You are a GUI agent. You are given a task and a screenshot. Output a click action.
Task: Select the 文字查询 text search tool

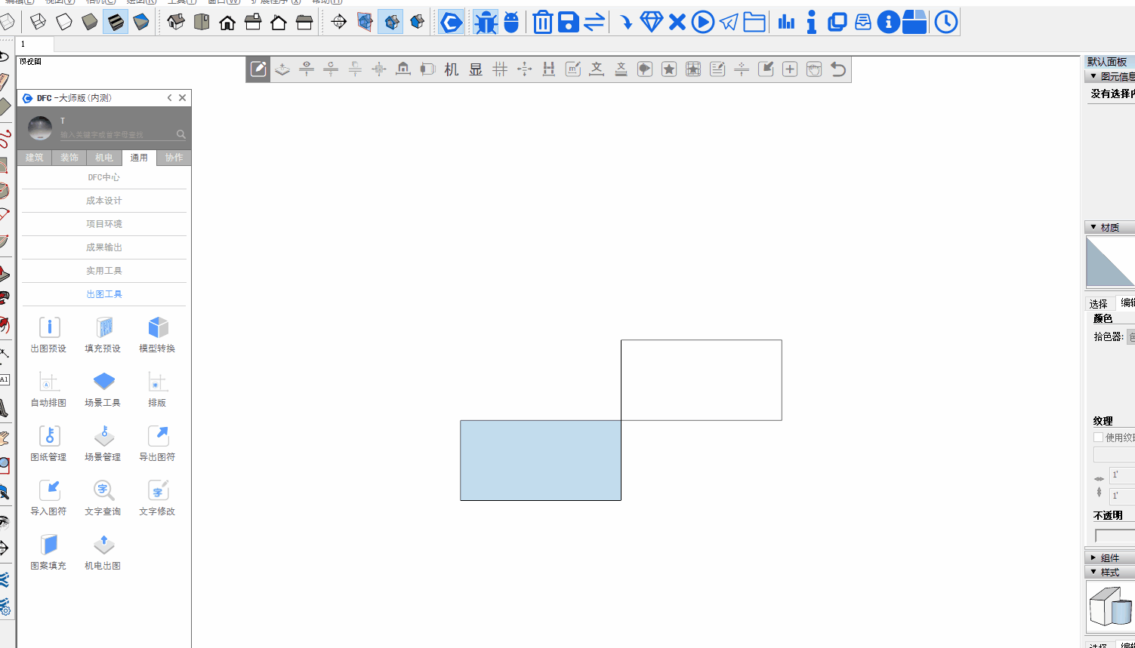click(x=103, y=497)
